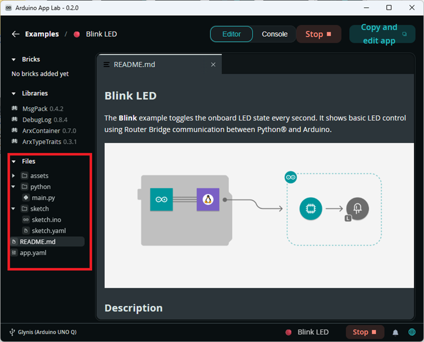Open sketch.ino file
Screen dimensions: 424x342
click(x=46, y=220)
